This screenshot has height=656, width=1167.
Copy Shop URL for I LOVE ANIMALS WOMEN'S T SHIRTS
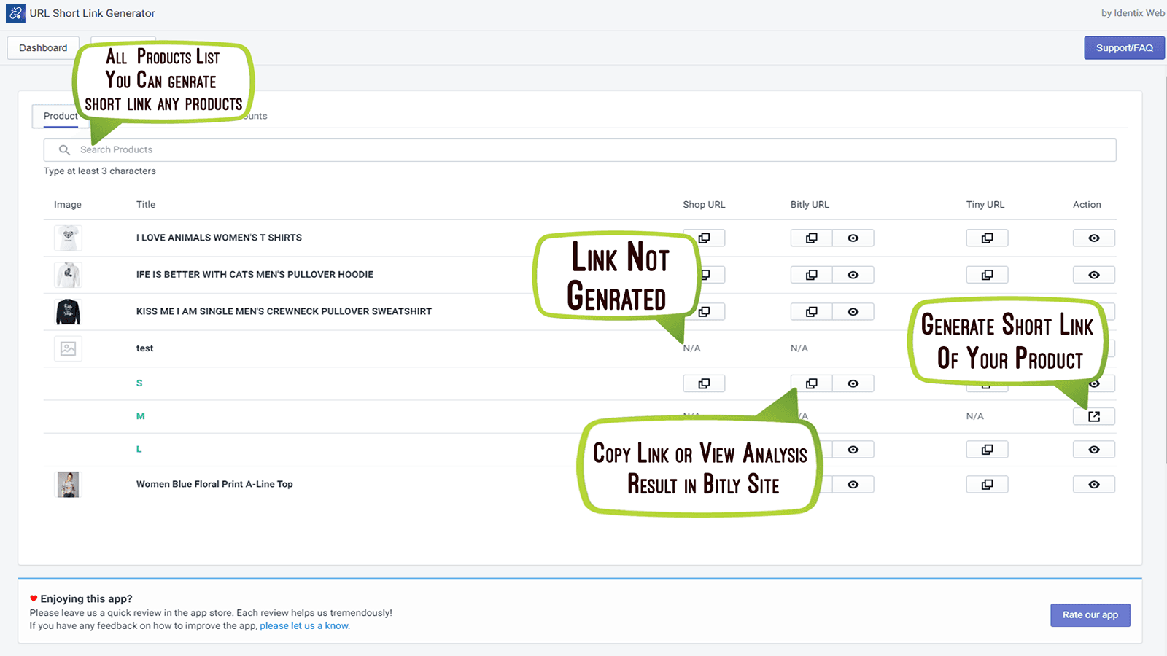[x=703, y=238]
